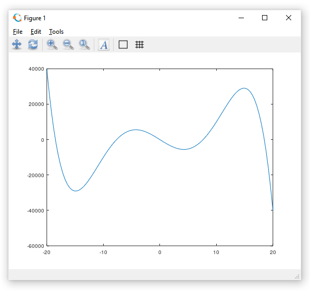The image size is (310, 291).
Task: Click the curve's minimum near x=-15
Action: tap(76, 191)
